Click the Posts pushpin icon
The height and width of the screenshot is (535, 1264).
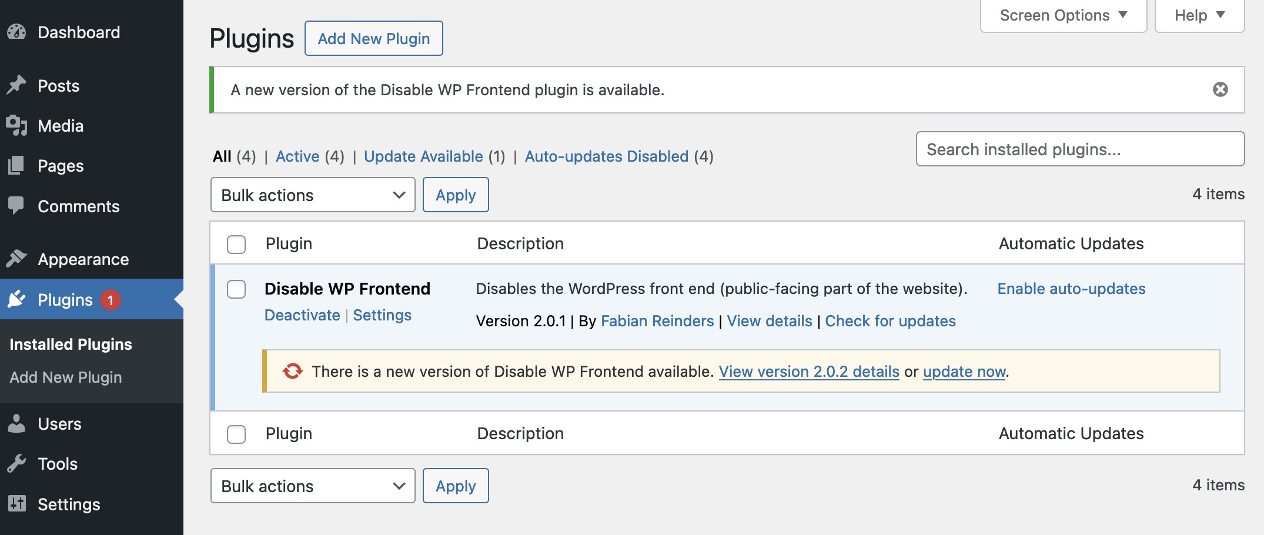pyautogui.click(x=17, y=85)
